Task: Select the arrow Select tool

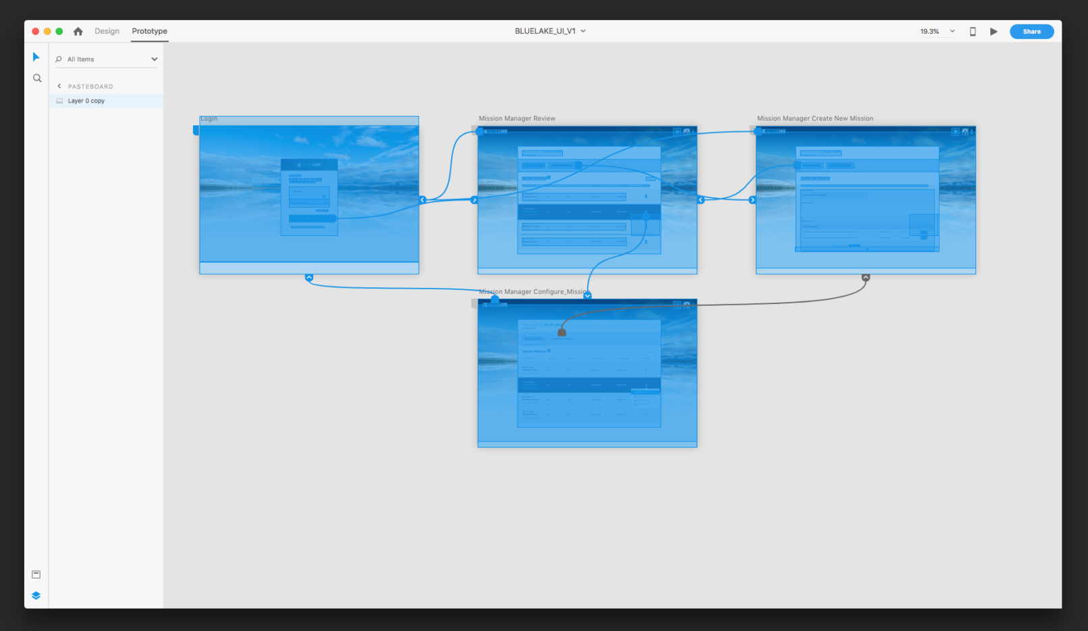Action: [x=36, y=57]
